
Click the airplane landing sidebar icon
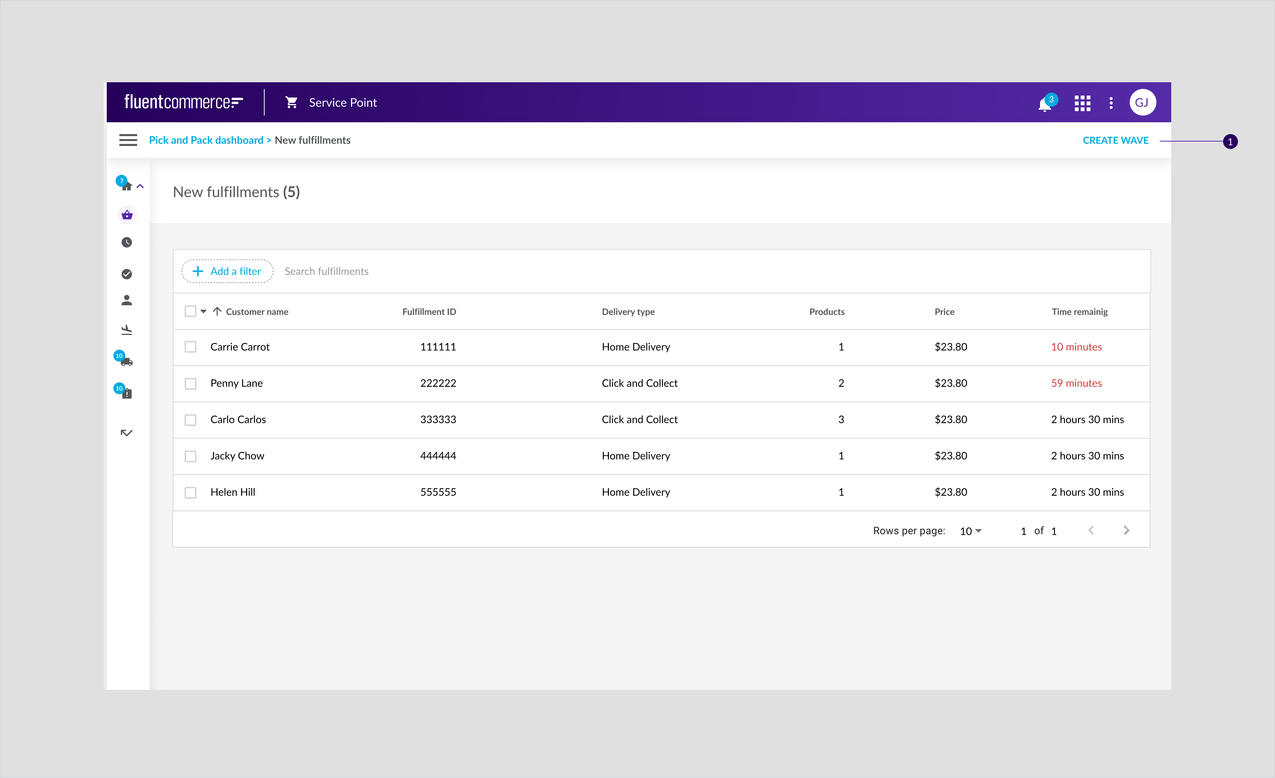127,329
